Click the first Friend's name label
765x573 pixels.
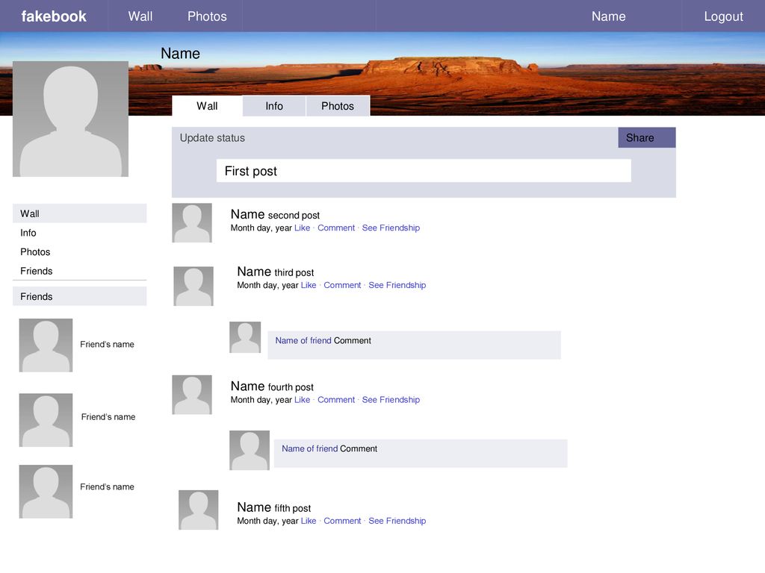click(107, 345)
